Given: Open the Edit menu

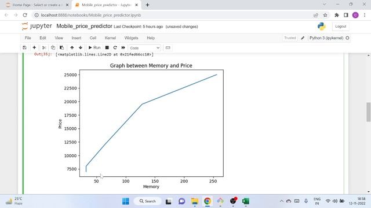Looking at the screenshot, I should [43, 38].
